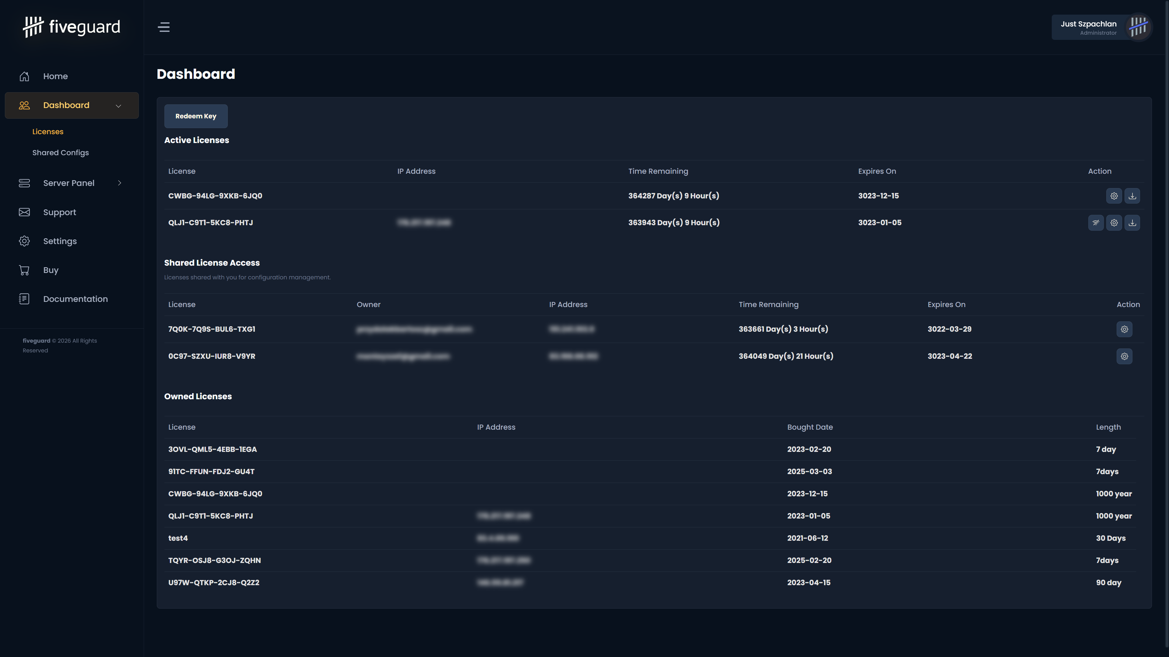This screenshot has height=657, width=1169.
Task: Click expiry date 3023-01-05
Action: pos(879,223)
